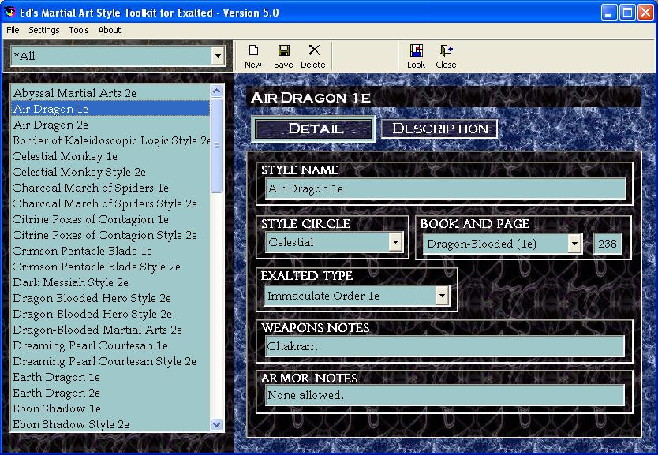Select Ebon Shadow Style 2e
Viewport: 658px width, 455px height.
tap(110, 424)
